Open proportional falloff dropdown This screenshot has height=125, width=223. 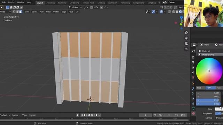[106, 7]
